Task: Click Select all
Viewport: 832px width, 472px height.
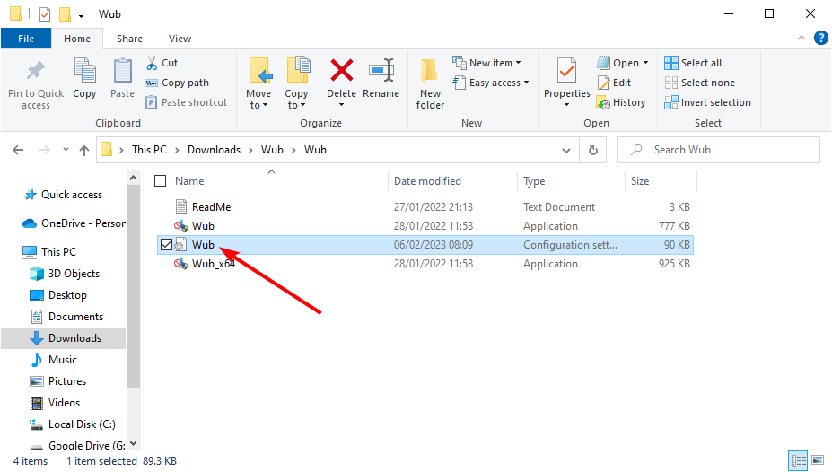Action: coord(693,63)
